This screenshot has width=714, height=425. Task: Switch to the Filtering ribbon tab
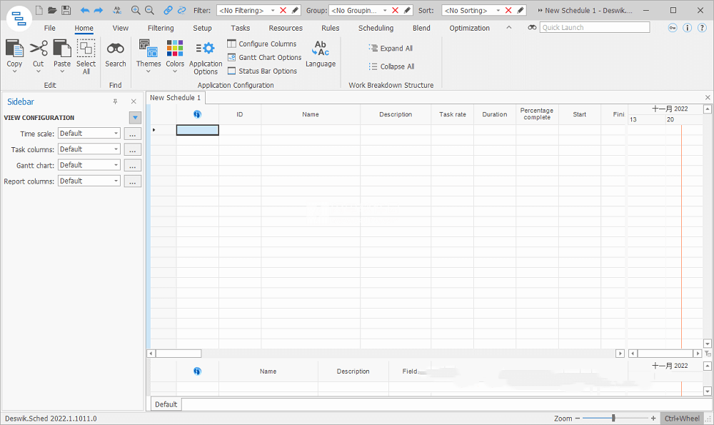coord(161,28)
